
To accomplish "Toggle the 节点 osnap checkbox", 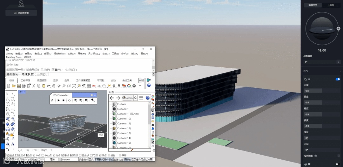I will click(x=91, y=155).
